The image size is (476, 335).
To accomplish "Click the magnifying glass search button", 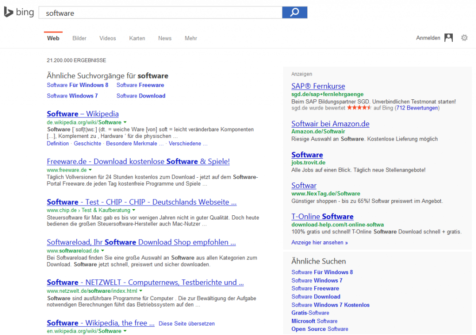I will pyautogui.click(x=294, y=13).
